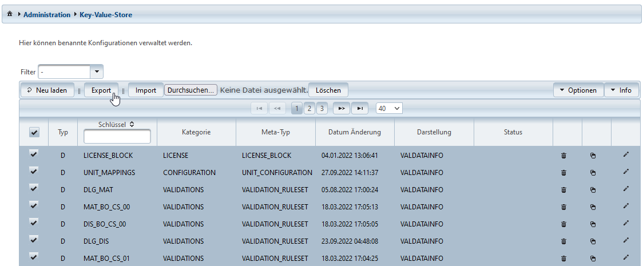The width and height of the screenshot is (643, 266).
Task: Deselect the MAT_BO_CS_01 row checkbox
Action: tap(34, 257)
